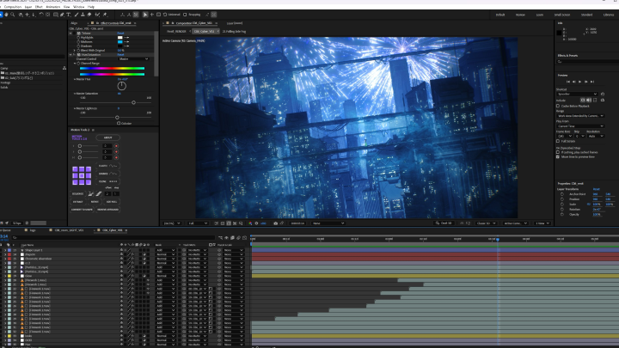Click the Play button in Preview panel
The image size is (619, 348).
(x=580, y=82)
